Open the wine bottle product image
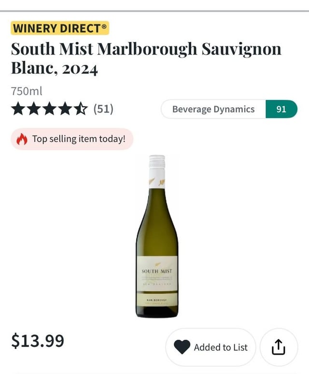The width and height of the screenshot is (309, 374). coord(157,236)
